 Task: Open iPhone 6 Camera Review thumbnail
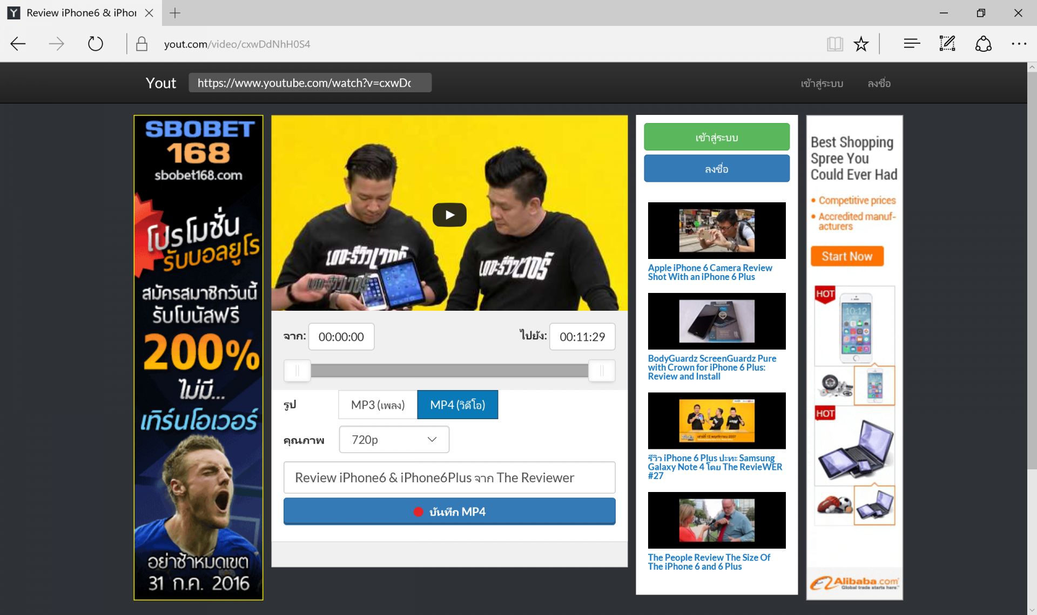[x=717, y=231]
